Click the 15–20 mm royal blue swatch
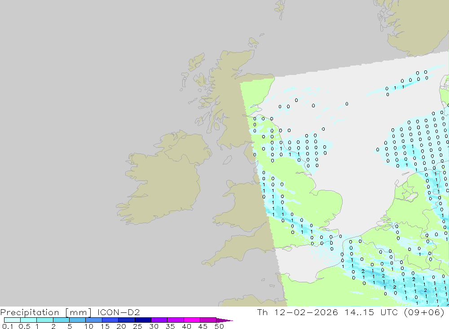This screenshot has width=449, height=329. click(110, 320)
